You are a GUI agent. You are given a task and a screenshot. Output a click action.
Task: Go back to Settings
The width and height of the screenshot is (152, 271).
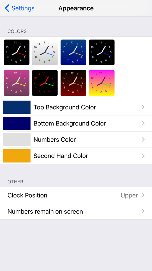[x=20, y=8]
